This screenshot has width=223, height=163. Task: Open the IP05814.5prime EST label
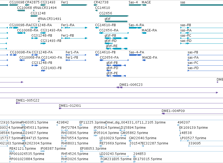pyautogui.click(x=106, y=128)
